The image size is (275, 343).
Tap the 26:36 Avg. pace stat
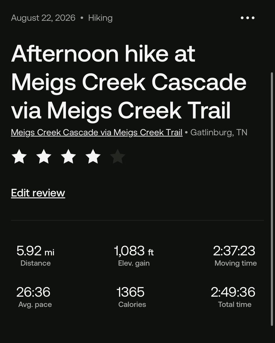(35, 297)
